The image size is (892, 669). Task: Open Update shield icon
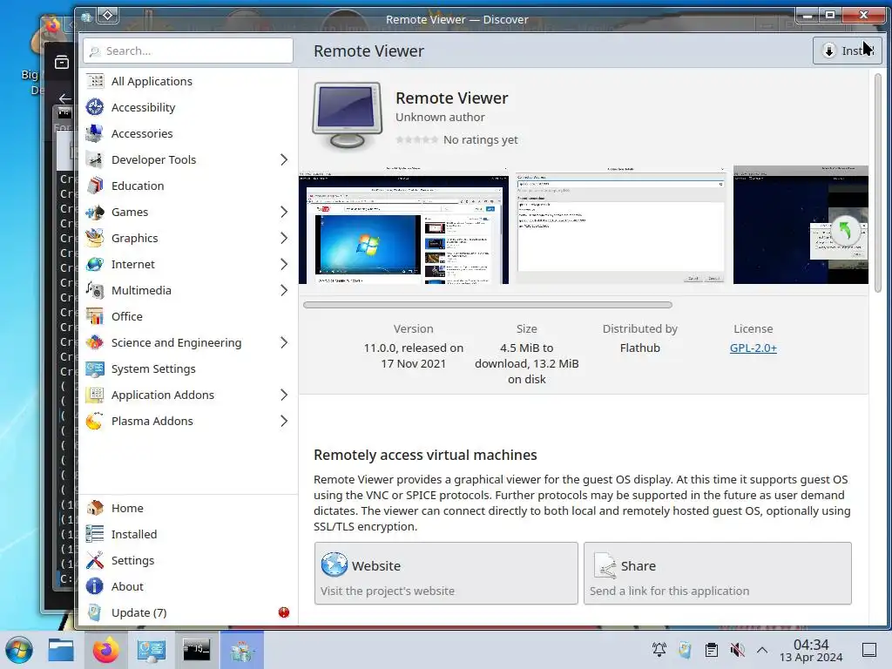coord(95,612)
